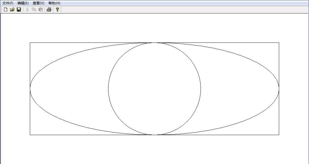Create a new document with the New icon
The image size is (309, 164).
[x=6, y=10]
